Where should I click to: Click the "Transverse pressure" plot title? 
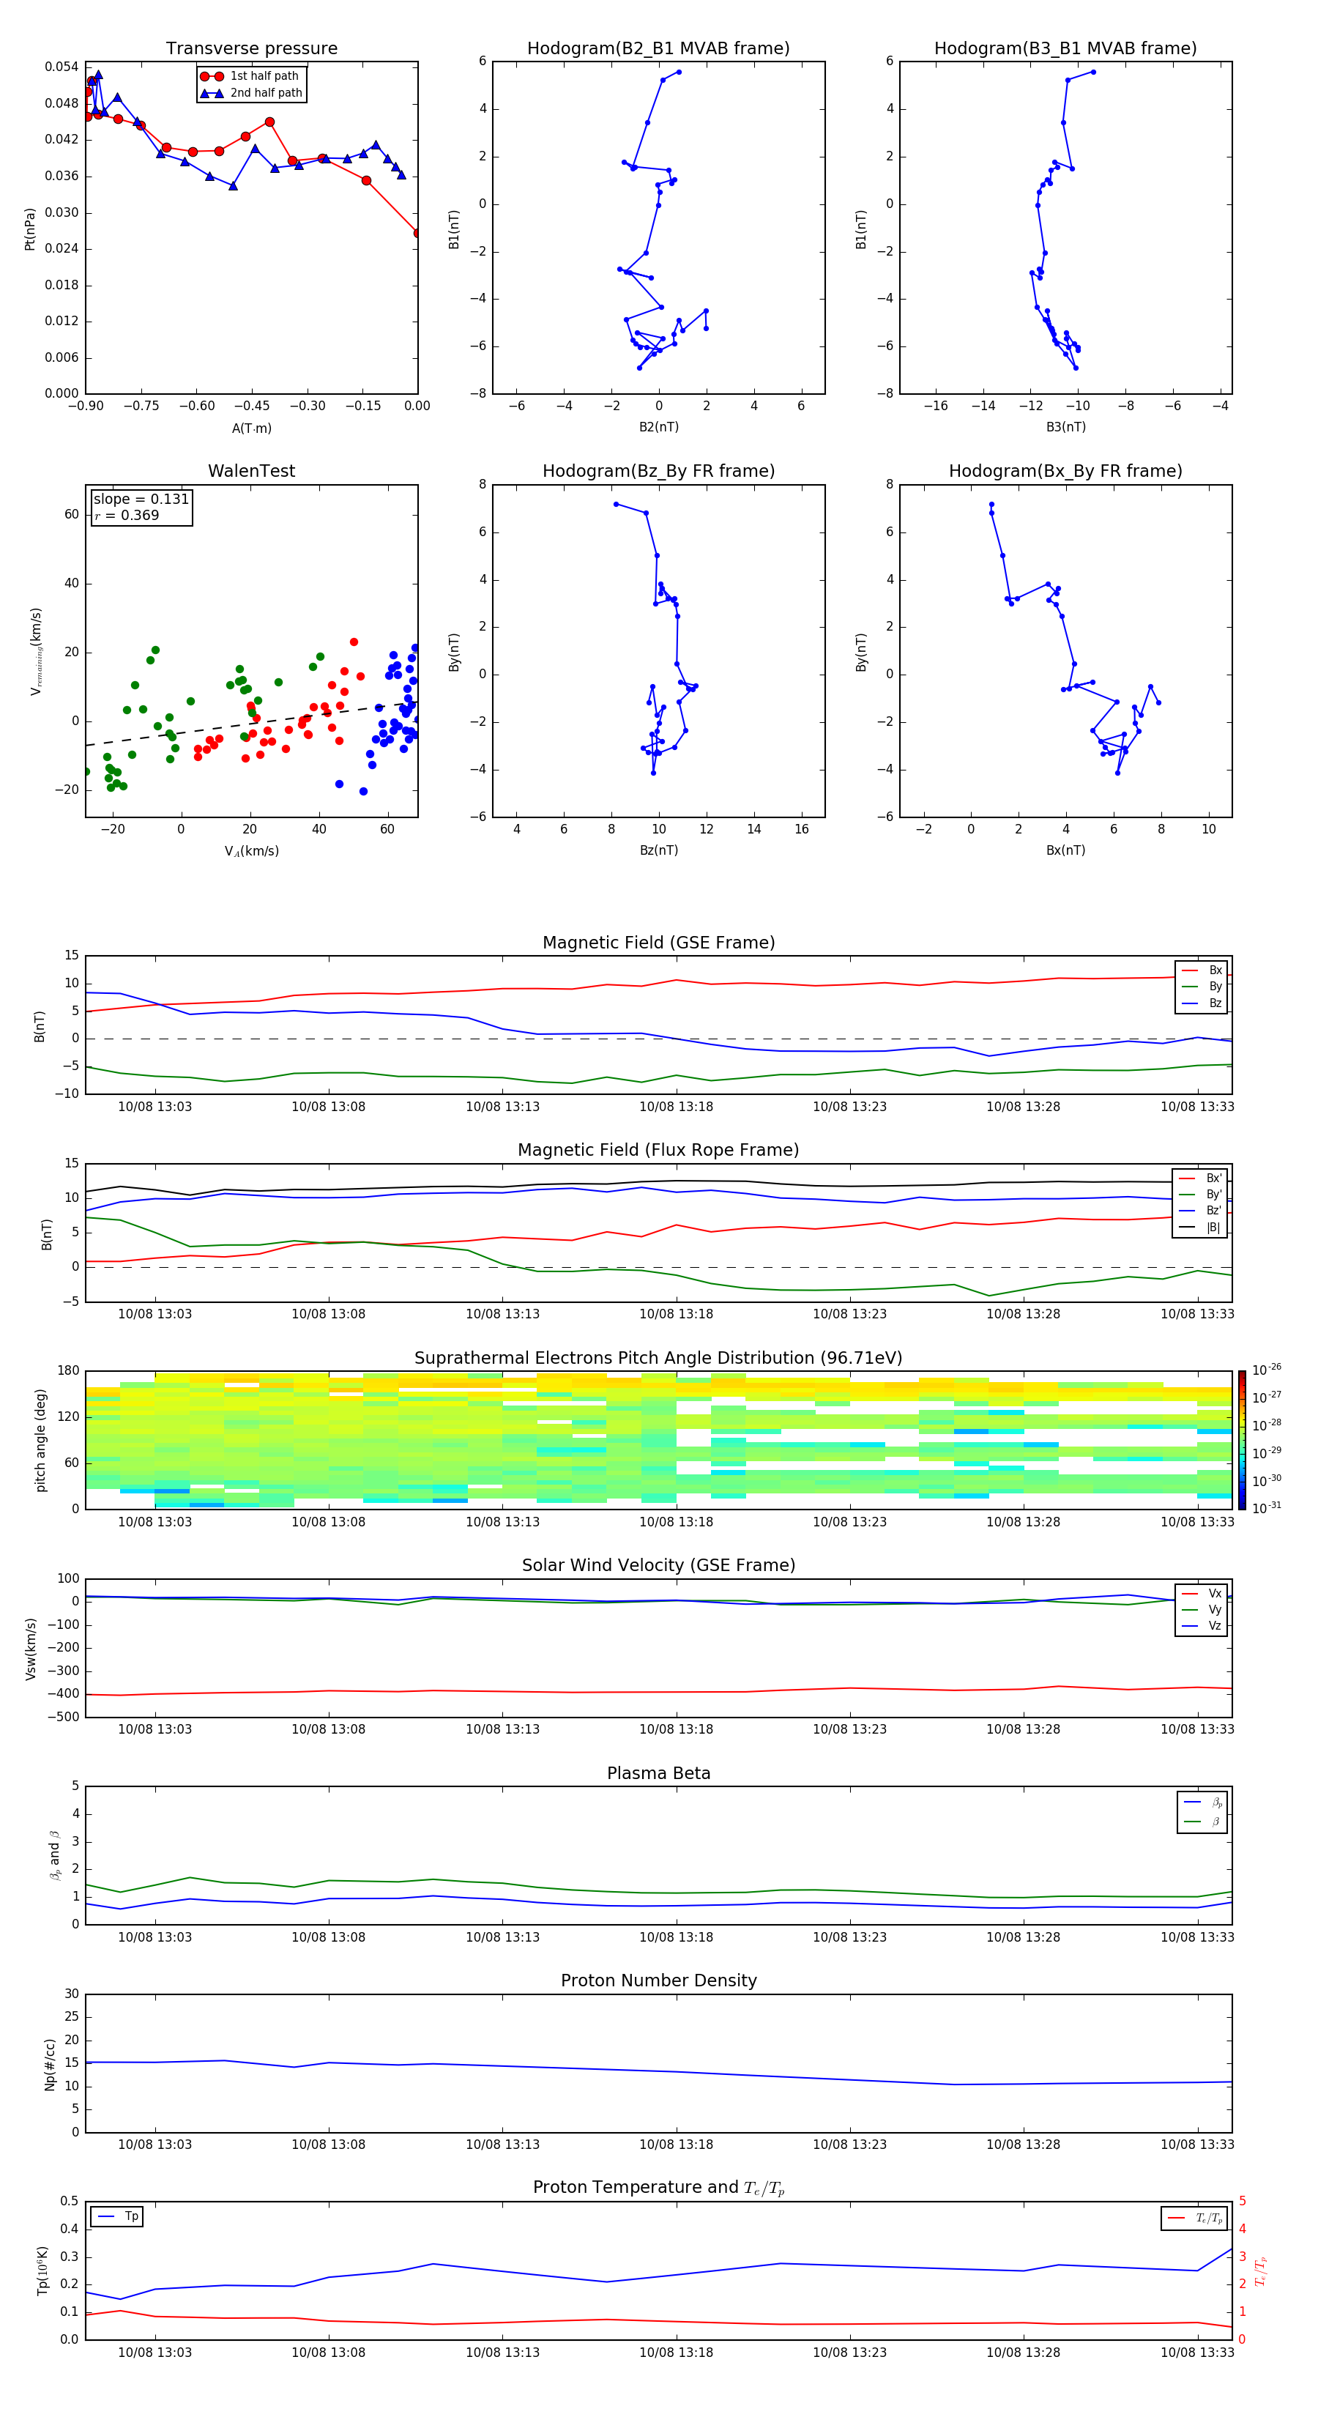coord(251,49)
